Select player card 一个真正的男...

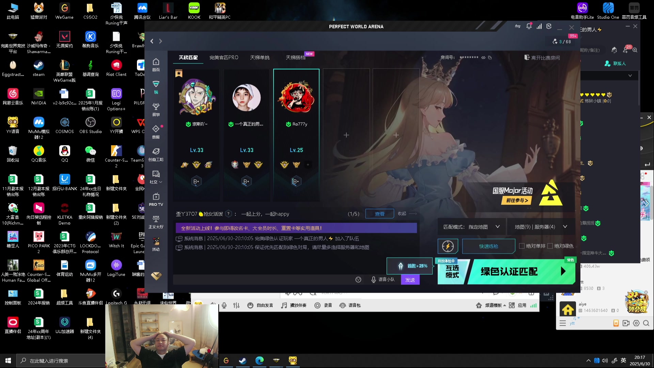[x=246, y=135]
